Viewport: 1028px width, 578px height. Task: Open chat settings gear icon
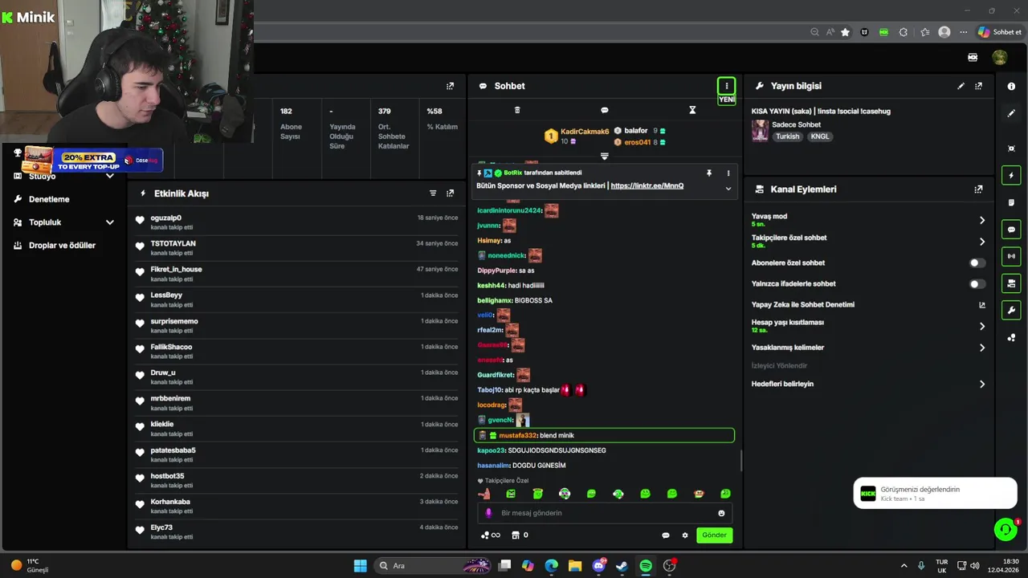pyautogui.click(x=685, y=535)
